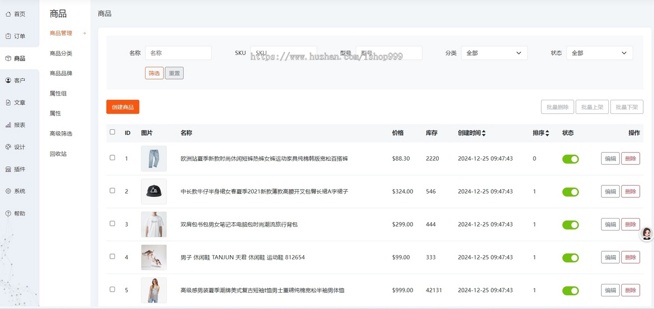
Task: Toggle status switch for product priced $88.30
Action: (x=571, y=159)
